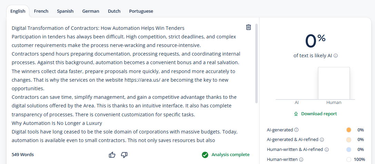The image size is (375, 164).
Task: Switch to the French tab
Action: click(x=41, y=11)
